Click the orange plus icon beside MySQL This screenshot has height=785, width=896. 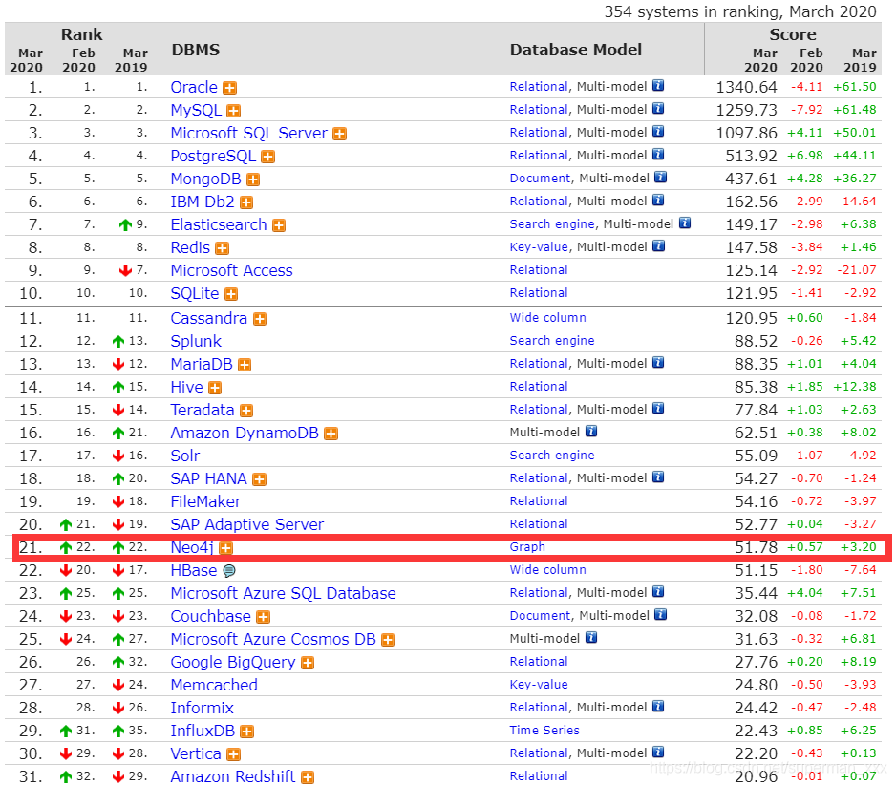(x=234, y=111)
